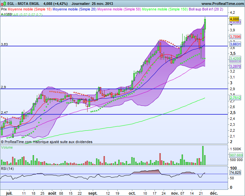Click the 907 669 volume value tag

pyautogui.click(x=236, y=155)
